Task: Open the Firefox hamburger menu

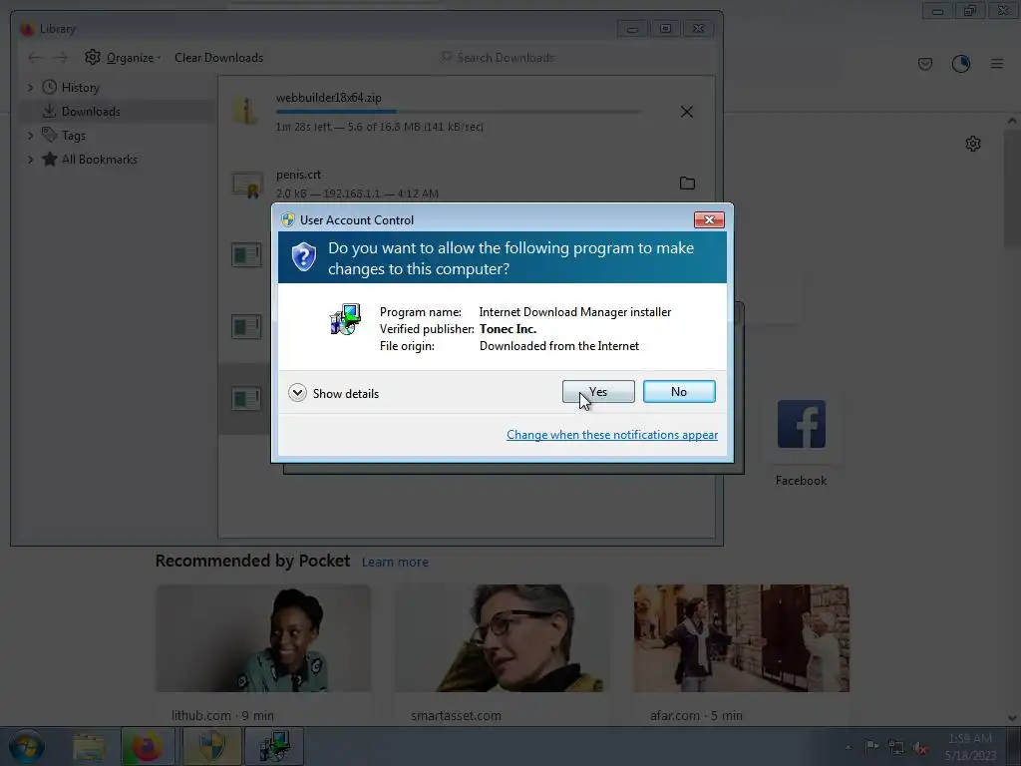Action: [x=997, y=64]
